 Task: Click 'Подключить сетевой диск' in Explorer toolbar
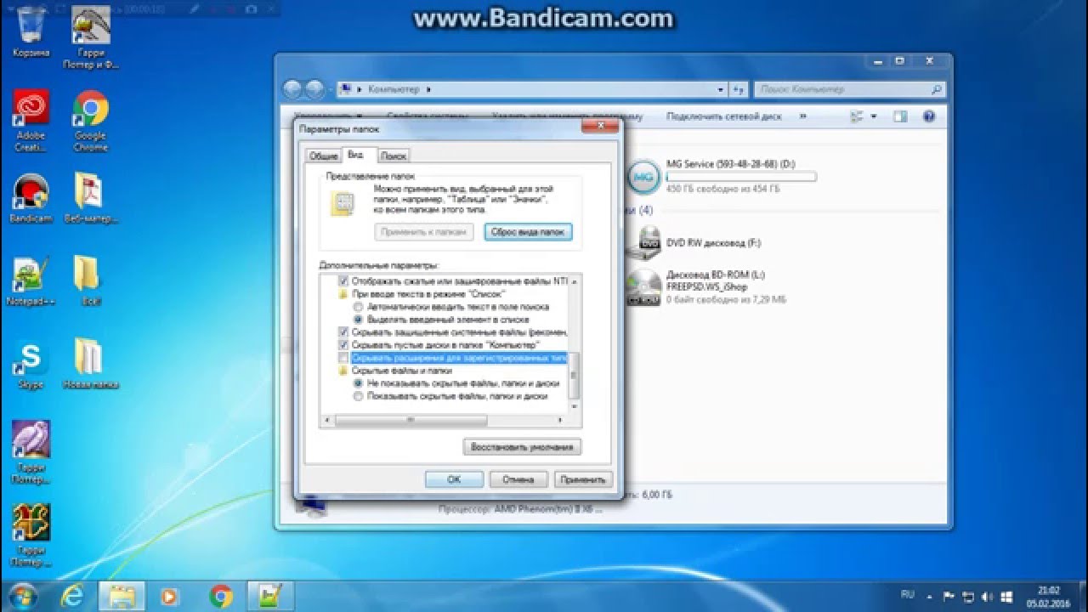(x=724, y=116)
